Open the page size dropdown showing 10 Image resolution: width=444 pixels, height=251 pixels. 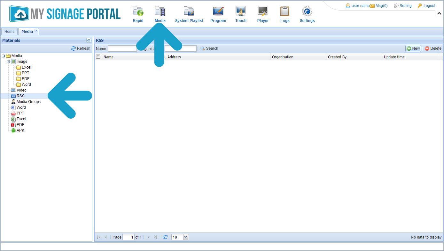pyautogui.click(x=186, y=237)
